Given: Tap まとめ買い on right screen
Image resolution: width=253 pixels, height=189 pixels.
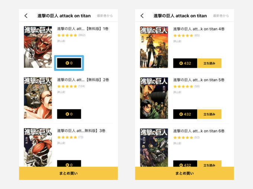Looking at the screenshot, I should 185,173.
